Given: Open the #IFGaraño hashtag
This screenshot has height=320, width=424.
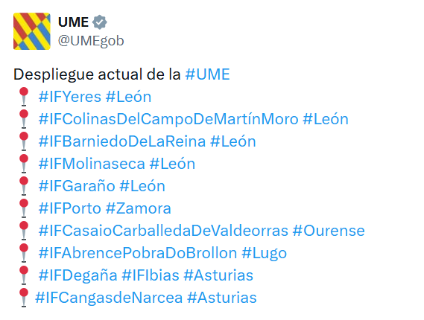Looking at the screenshot, I should 77,186.
